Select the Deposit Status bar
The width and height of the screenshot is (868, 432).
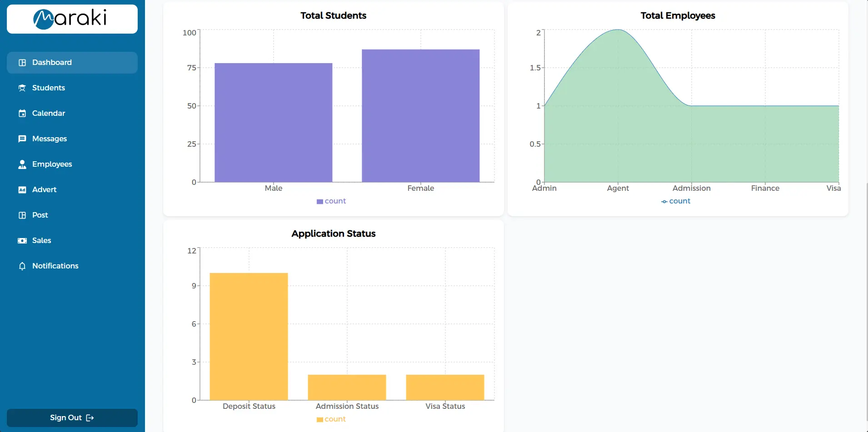[249, 336]
